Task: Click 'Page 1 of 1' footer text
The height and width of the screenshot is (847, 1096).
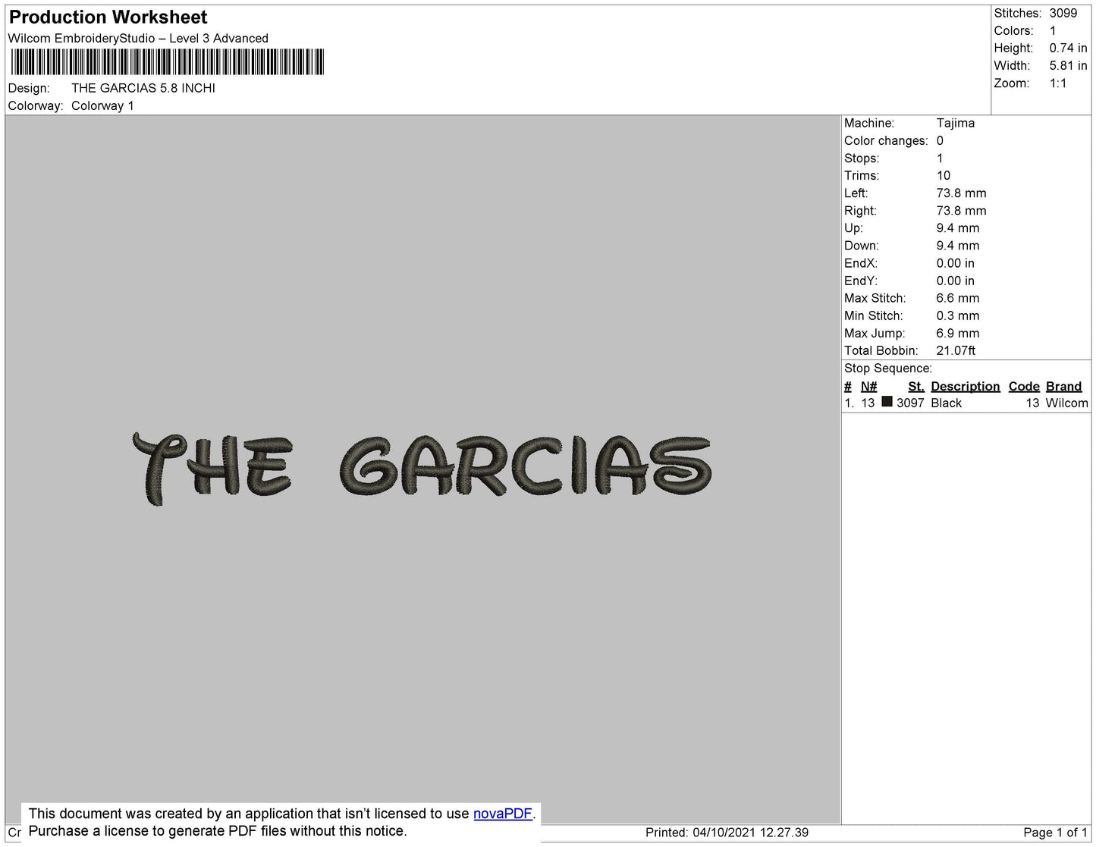Action: coord(1055,833)
